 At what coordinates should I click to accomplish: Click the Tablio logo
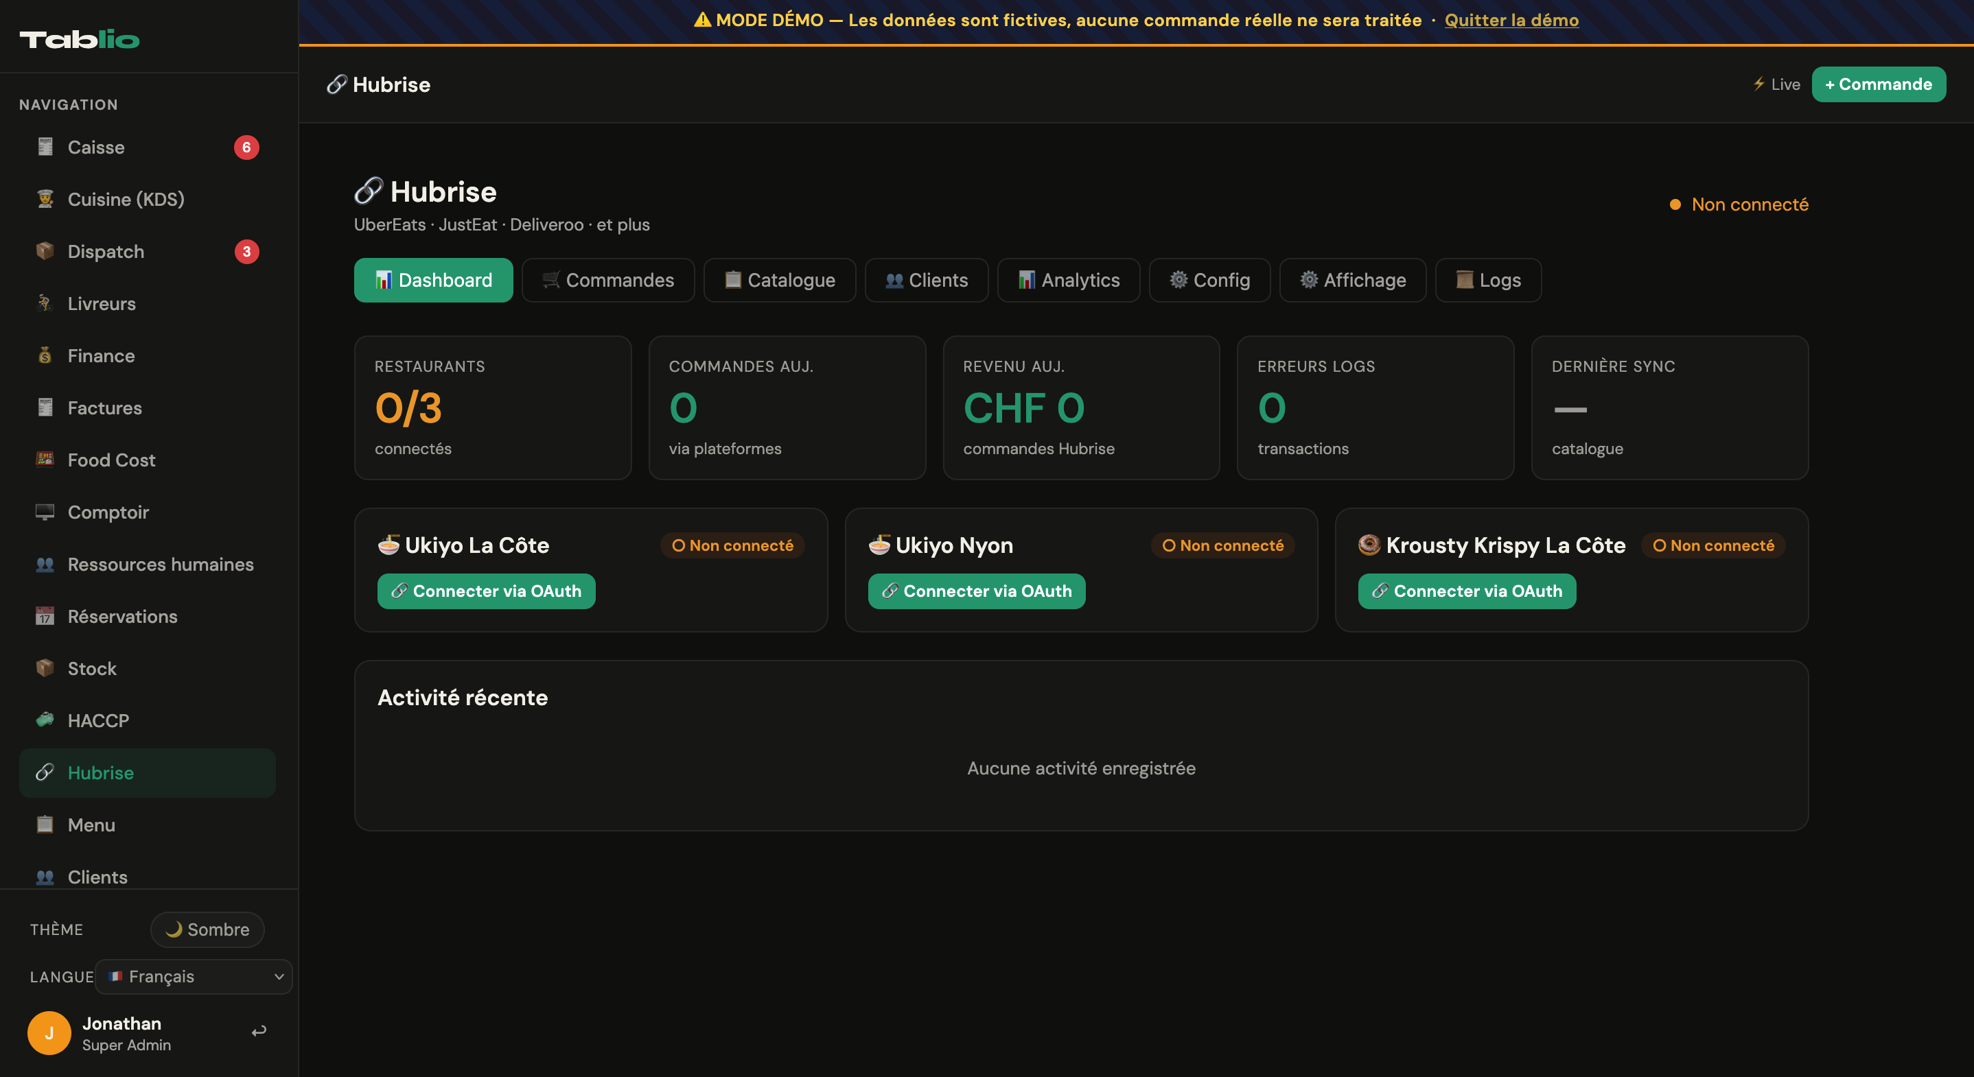tap(80, 39)
